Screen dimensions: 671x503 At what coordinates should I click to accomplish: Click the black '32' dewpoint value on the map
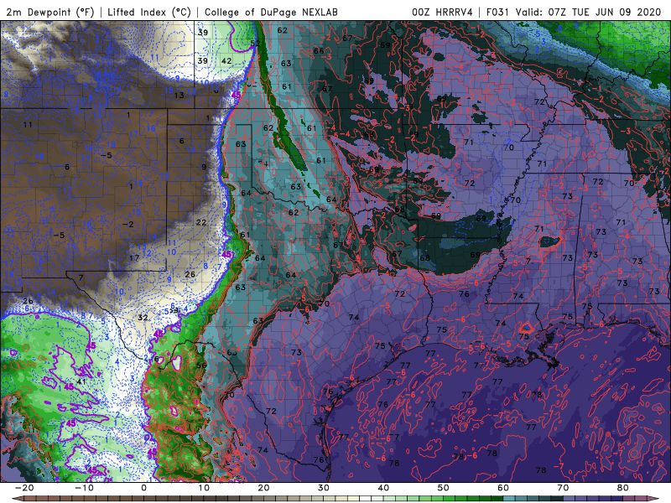tap(143, 318)
